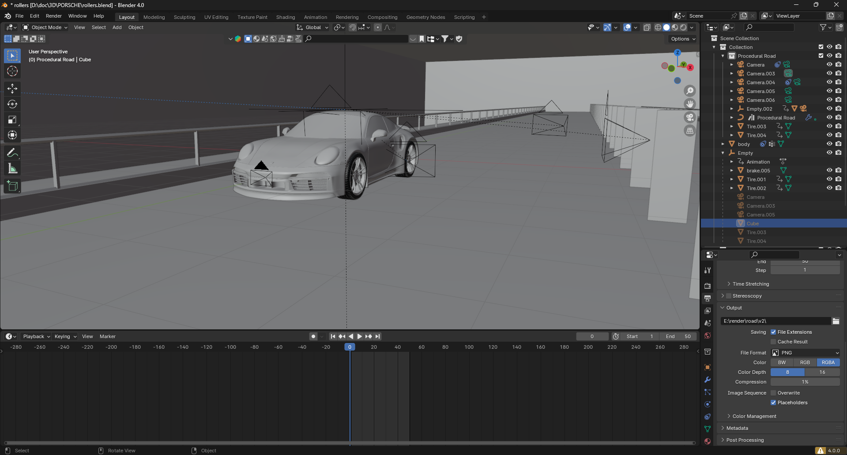Open the File Format PNG dropdown
Viewport: 847px width, 455px height.
(x=805, y=353)
